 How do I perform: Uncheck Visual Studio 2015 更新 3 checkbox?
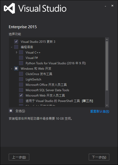(x=16, y=42)
